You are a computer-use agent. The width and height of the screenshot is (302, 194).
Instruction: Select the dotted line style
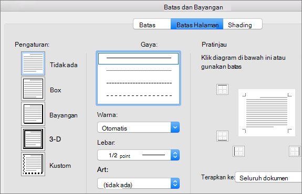coord(138,71)
